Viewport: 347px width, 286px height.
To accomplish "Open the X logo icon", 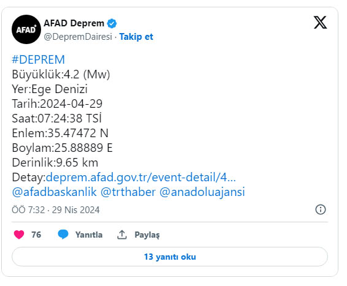I will [320, 22].
